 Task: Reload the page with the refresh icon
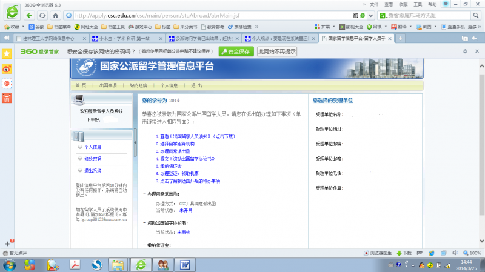42,16
